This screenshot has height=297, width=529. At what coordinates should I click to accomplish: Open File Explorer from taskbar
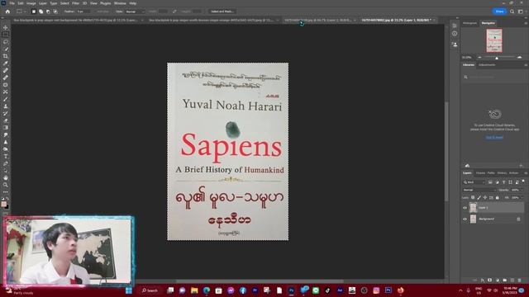pos(194,290)
